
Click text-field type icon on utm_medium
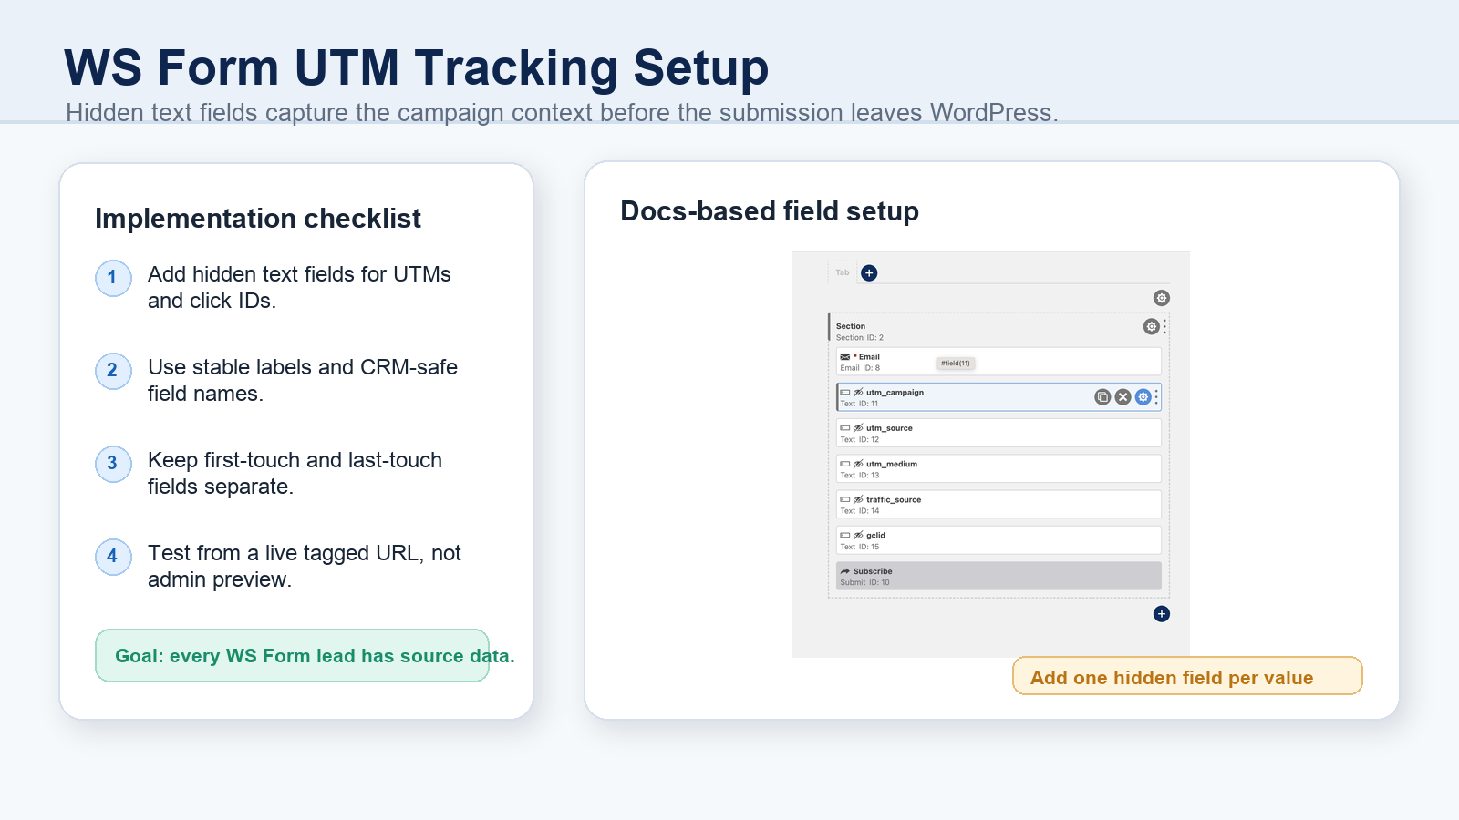845,464
